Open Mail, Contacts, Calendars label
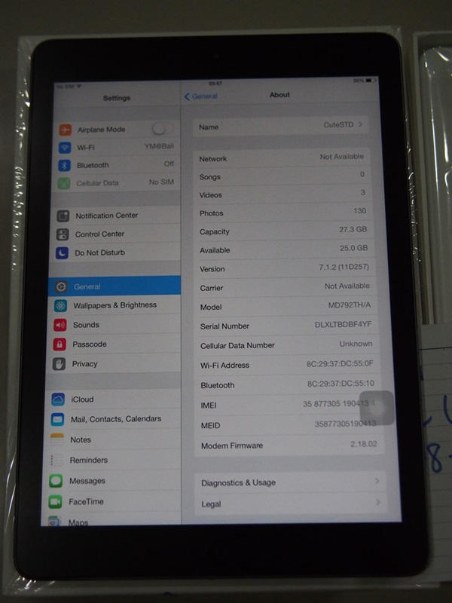 [116, 419]
